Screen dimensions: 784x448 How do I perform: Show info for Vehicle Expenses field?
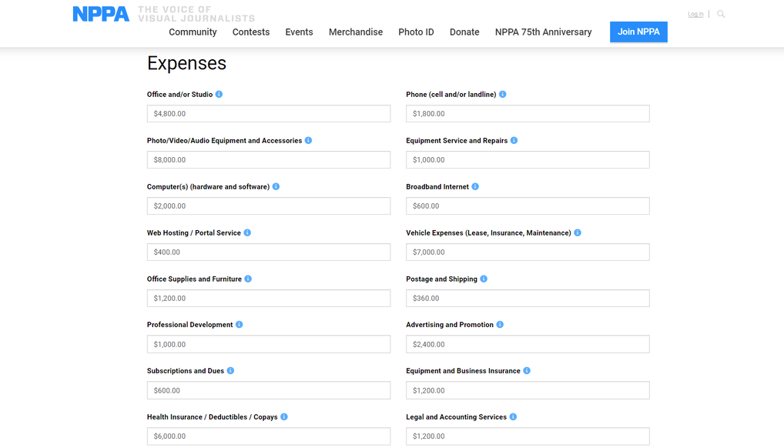578,232
